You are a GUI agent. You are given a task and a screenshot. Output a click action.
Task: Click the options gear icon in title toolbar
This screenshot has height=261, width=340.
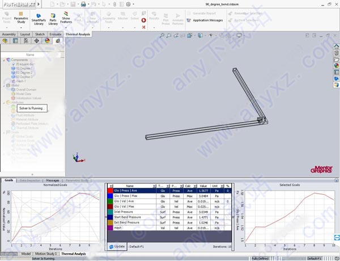tap(129, 4)
